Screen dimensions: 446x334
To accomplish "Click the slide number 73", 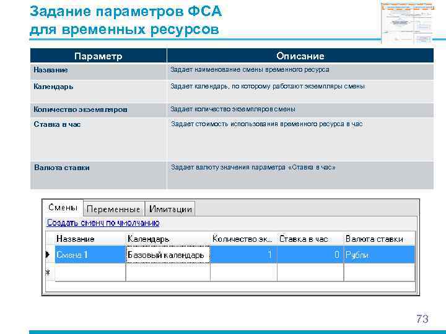I will (422, 319).
